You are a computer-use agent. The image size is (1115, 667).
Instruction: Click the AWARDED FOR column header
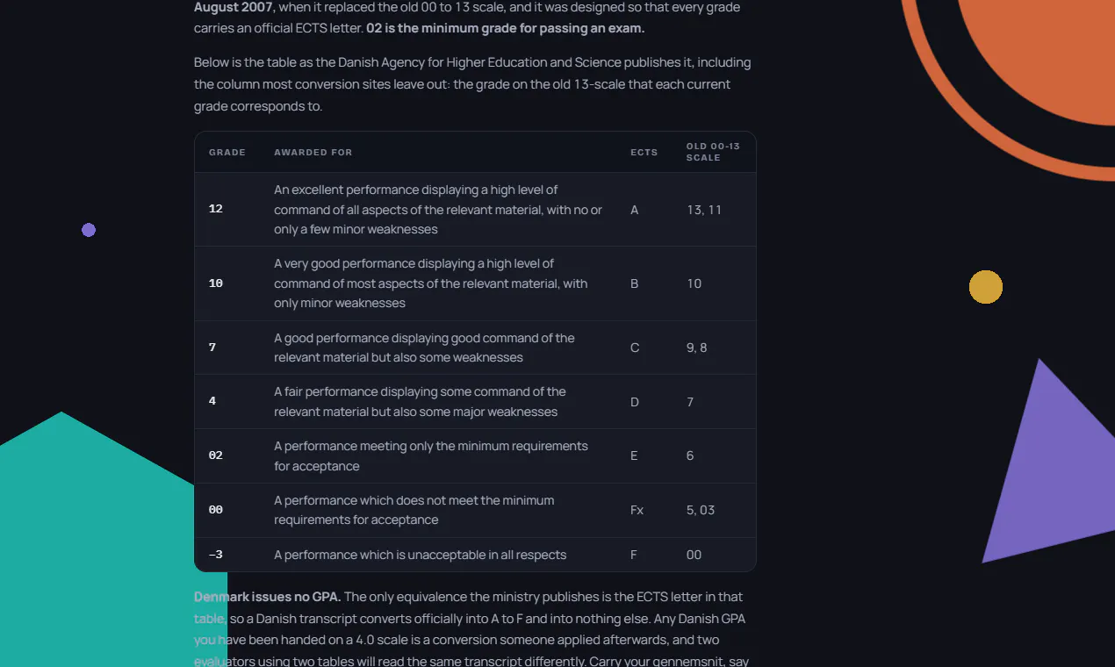313,153
